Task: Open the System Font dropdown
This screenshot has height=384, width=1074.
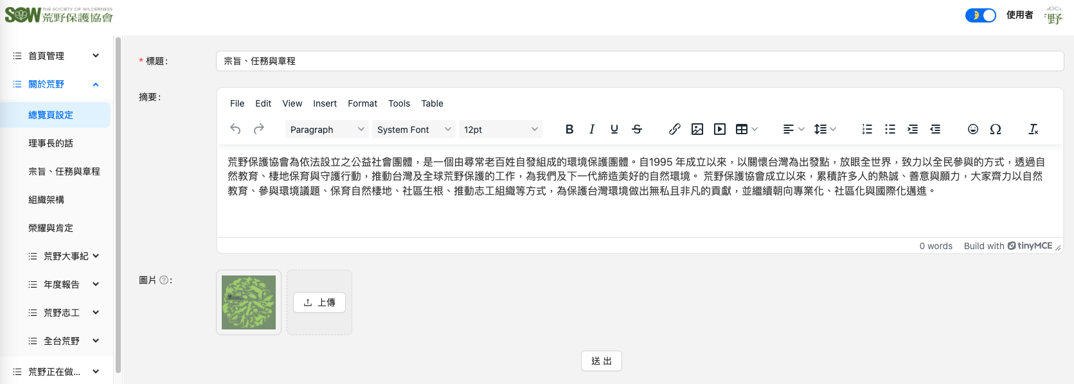Action: click(413, 129)
